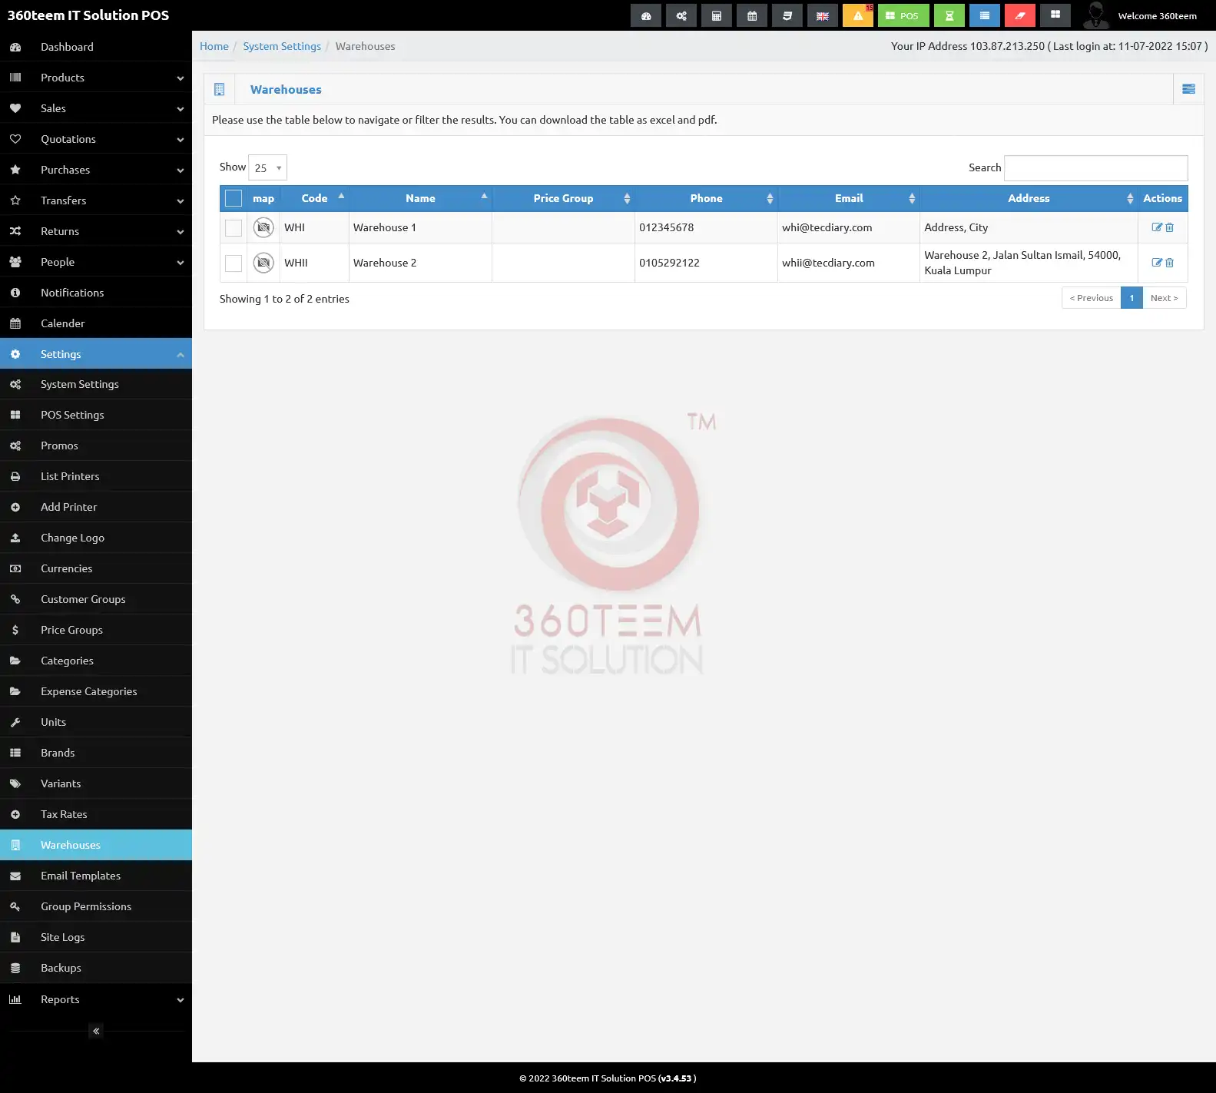The image size is (1216, 1093).
Task: Open the calculator icon in top toolbar
Action: click(x=717, y=15)
